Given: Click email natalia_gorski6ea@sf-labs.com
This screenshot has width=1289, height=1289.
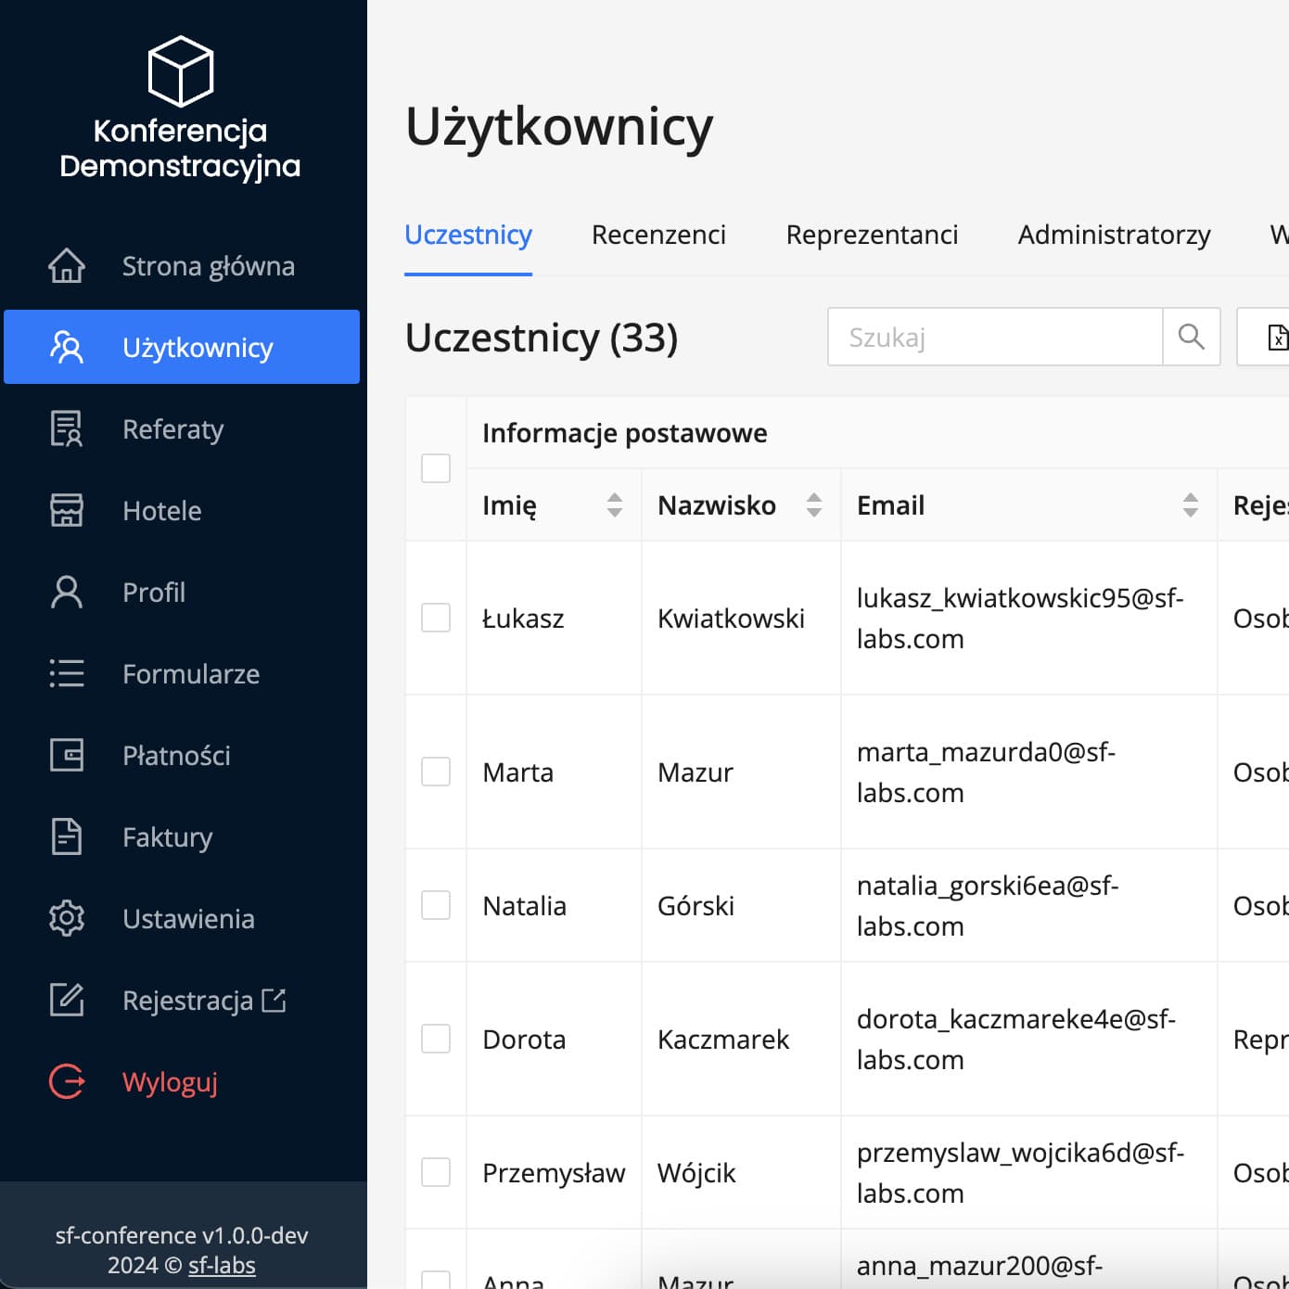Looking at the screenshot, I should click(x=988, y=905).
